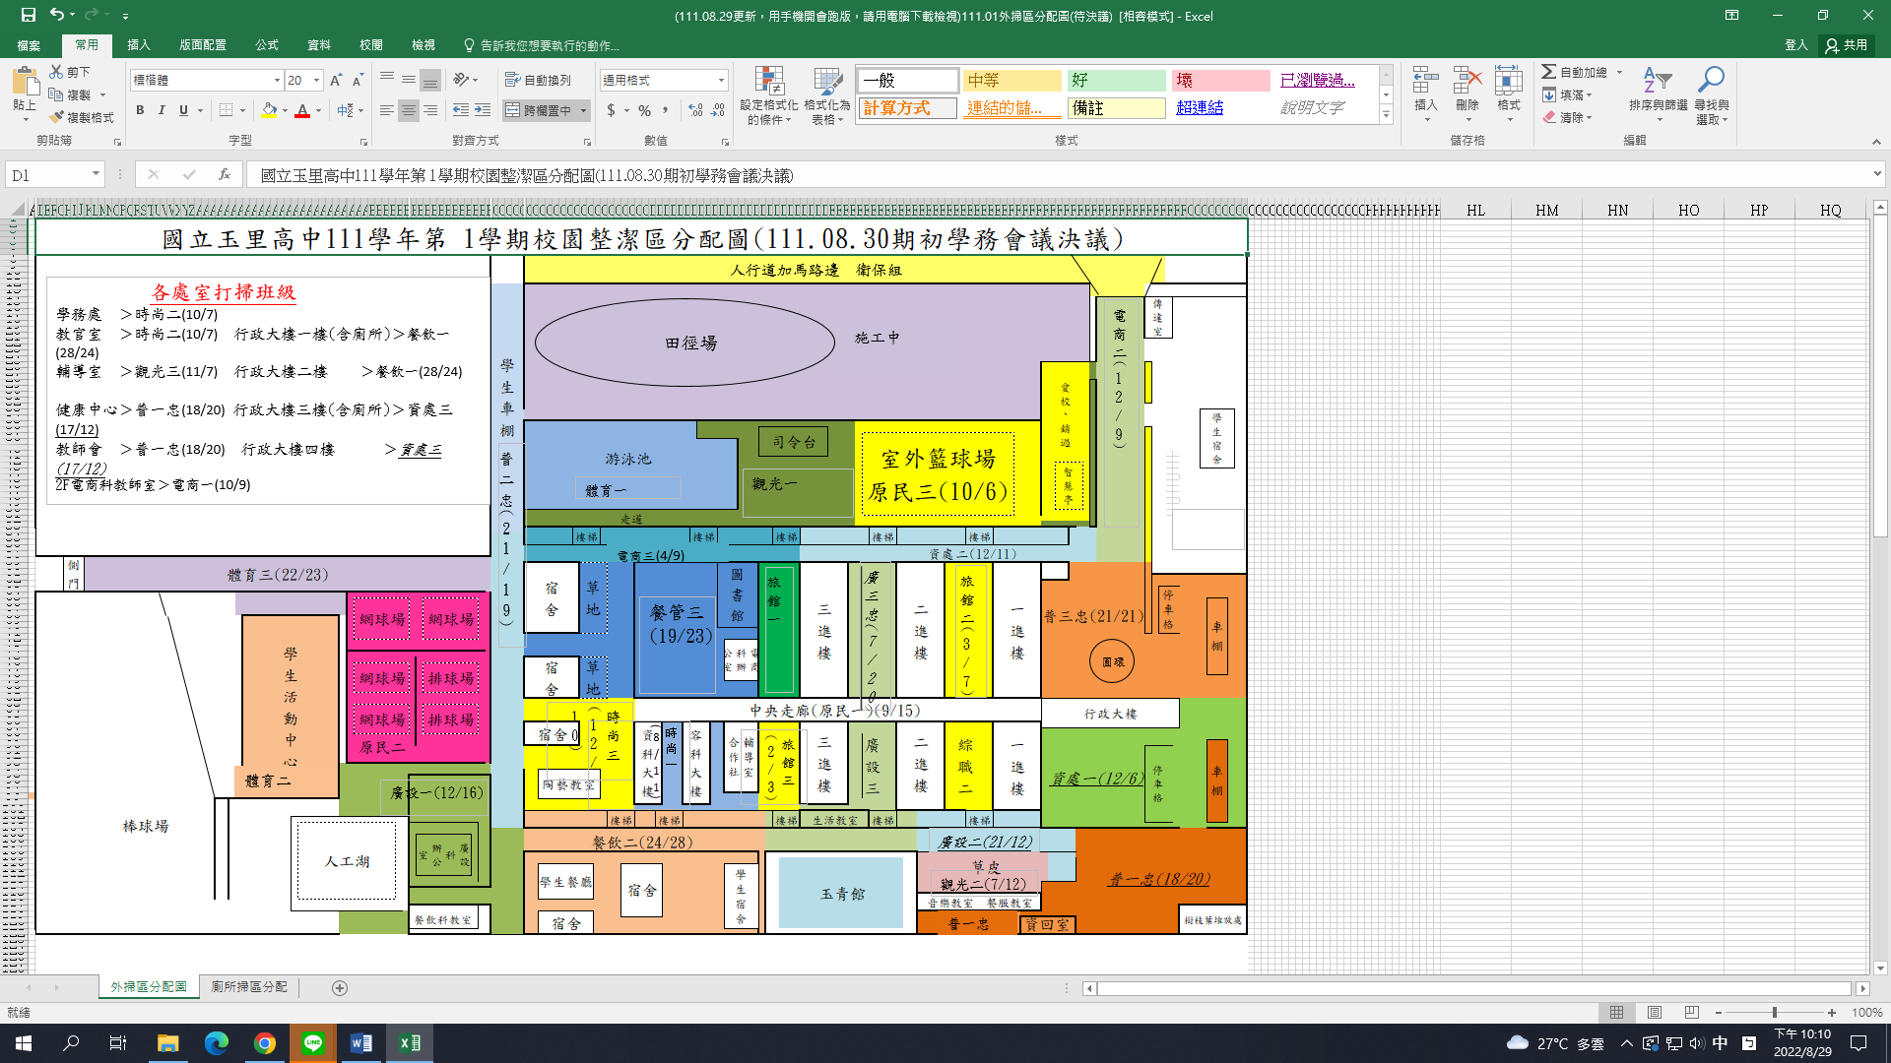Click the Decrease Indent icon
Viewport: 1891px width, 1063px height.
click(x=460, y=110)
